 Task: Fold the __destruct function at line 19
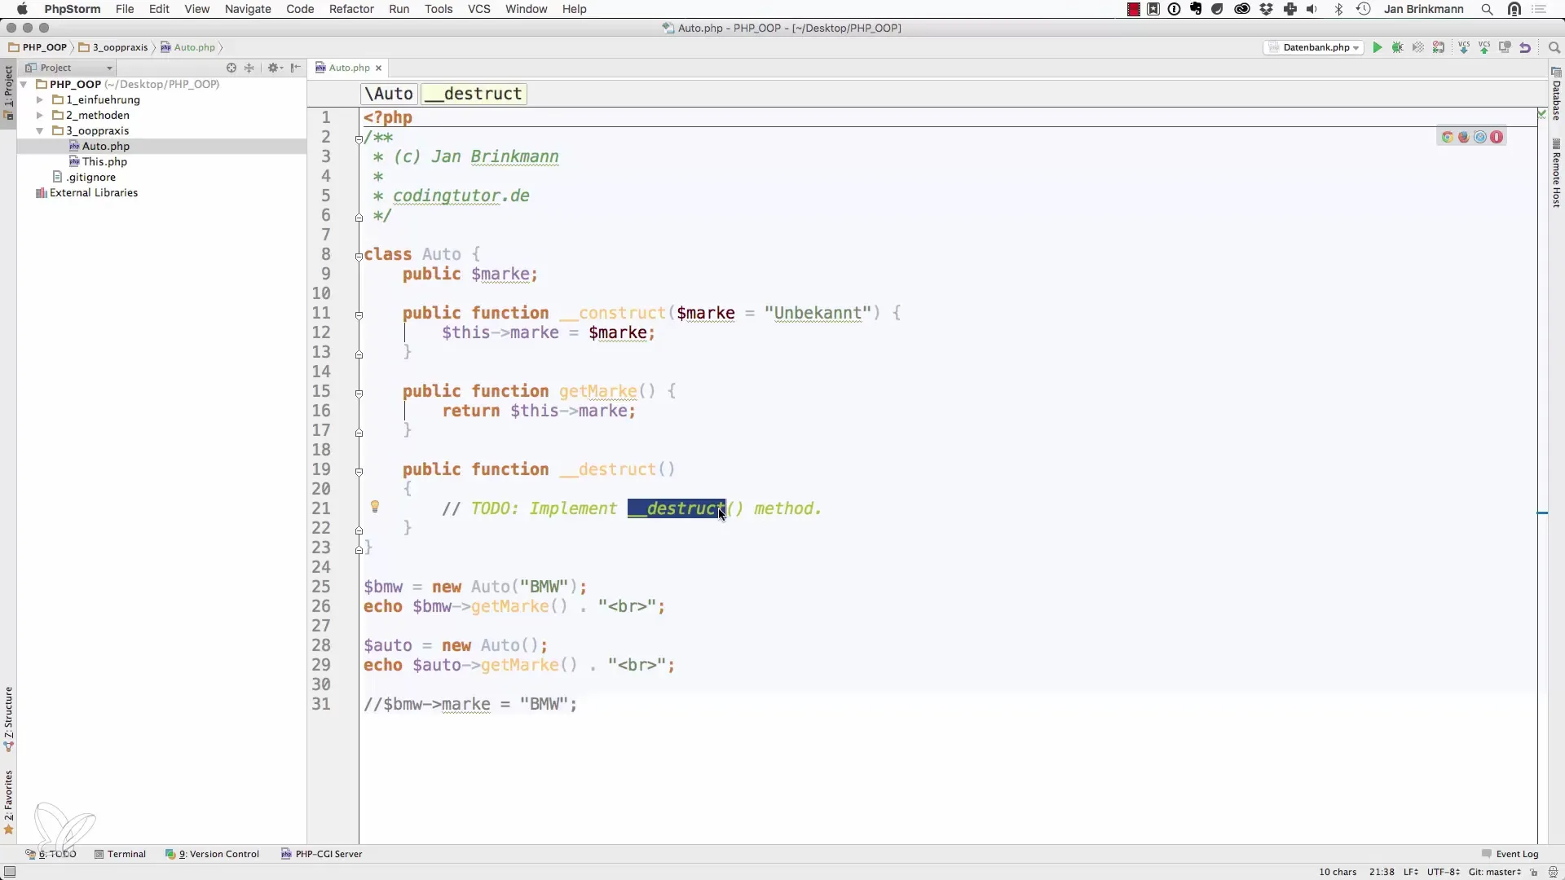[x=359, y=471]
